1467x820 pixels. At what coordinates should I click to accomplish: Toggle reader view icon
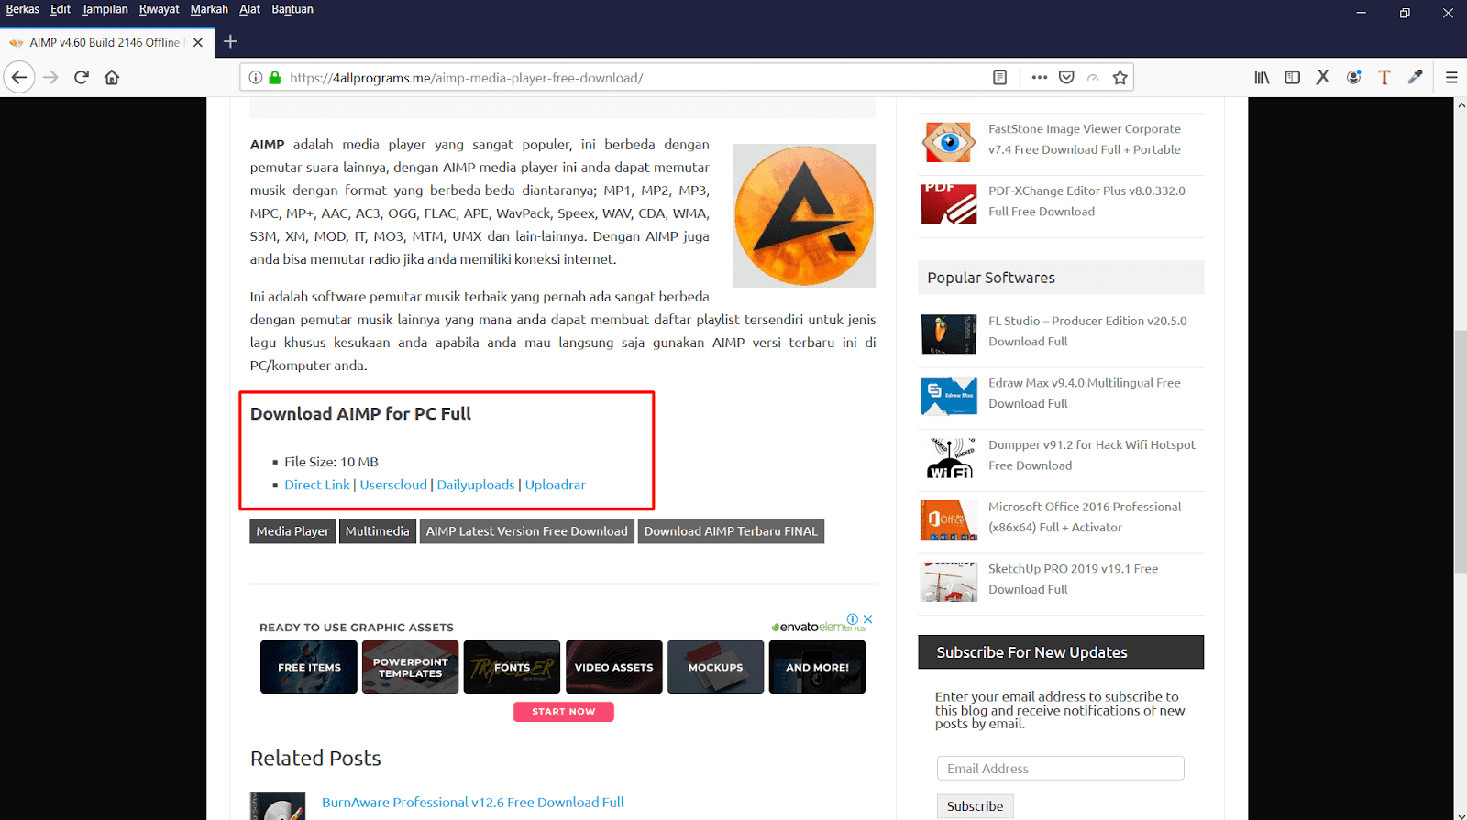click(1000, 78)
